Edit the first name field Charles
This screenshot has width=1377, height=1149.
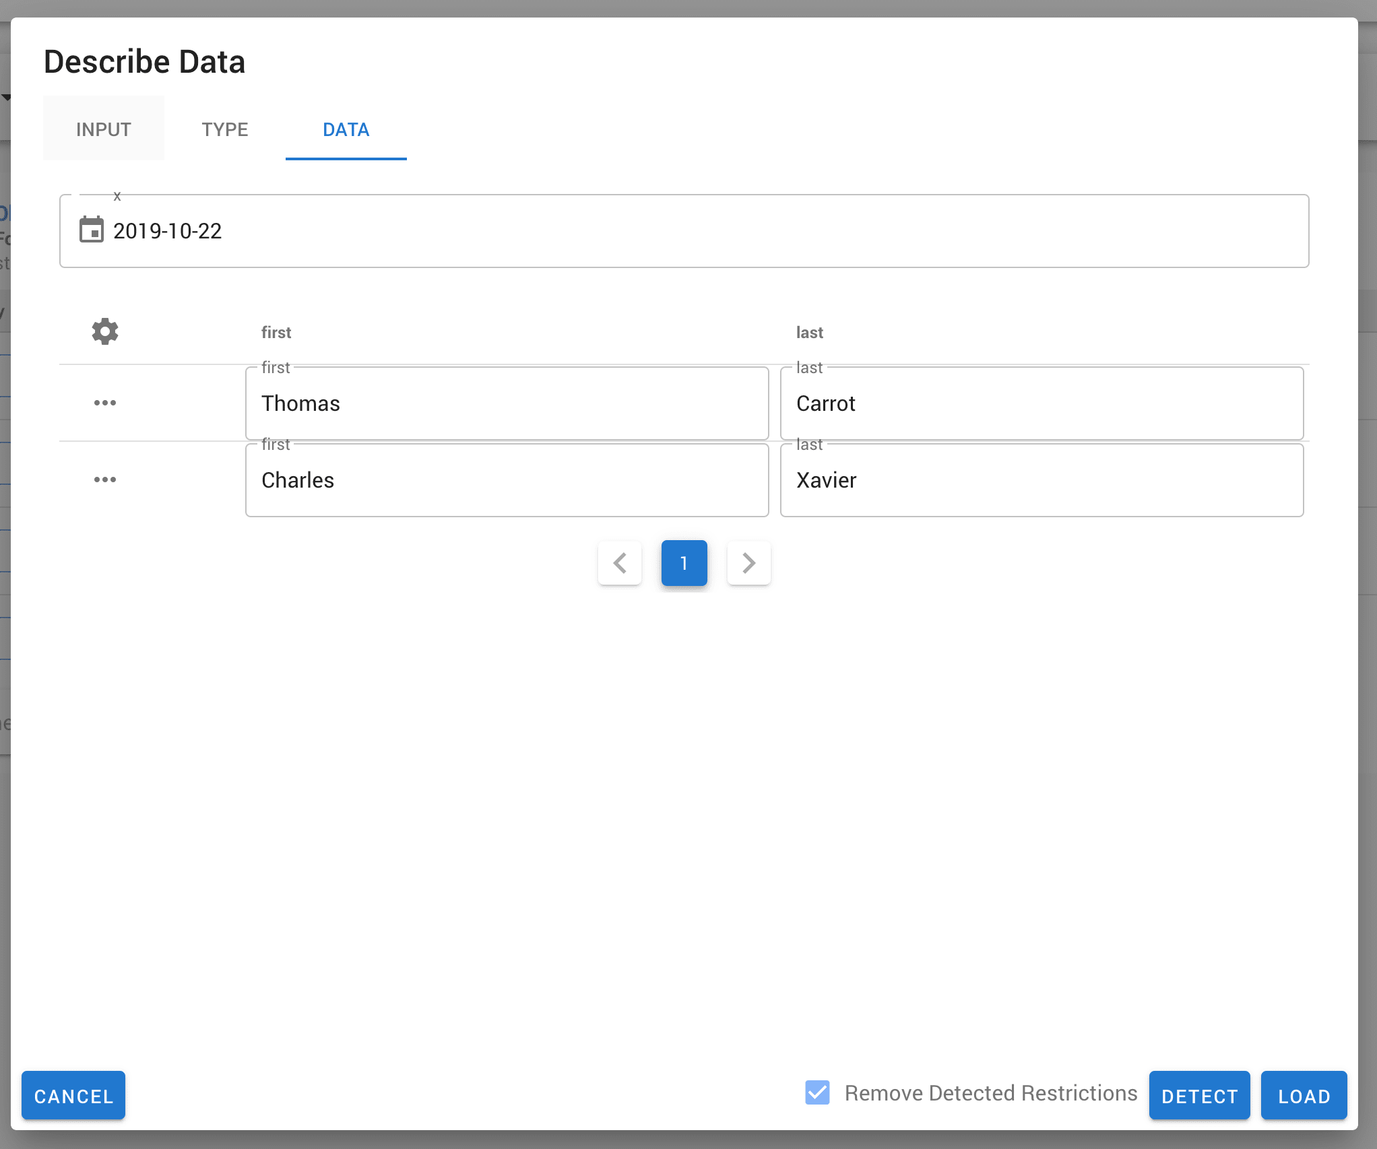pyautogui.click(x=507, y=480)
